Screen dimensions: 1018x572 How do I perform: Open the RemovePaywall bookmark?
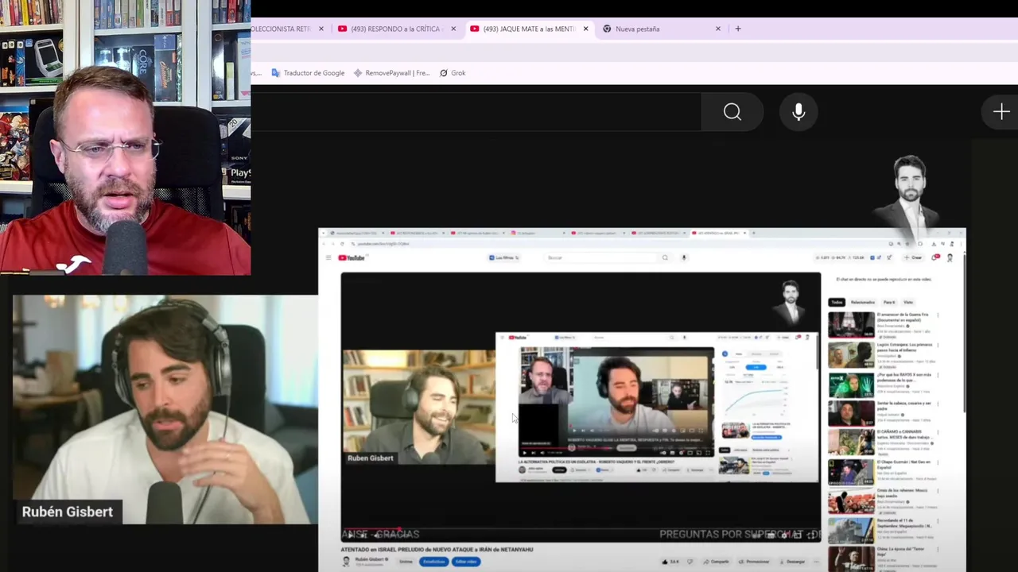[x=392, y=73]
